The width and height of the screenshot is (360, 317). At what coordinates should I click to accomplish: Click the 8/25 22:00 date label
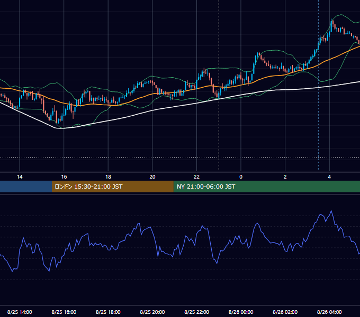[x=197, y=312]
